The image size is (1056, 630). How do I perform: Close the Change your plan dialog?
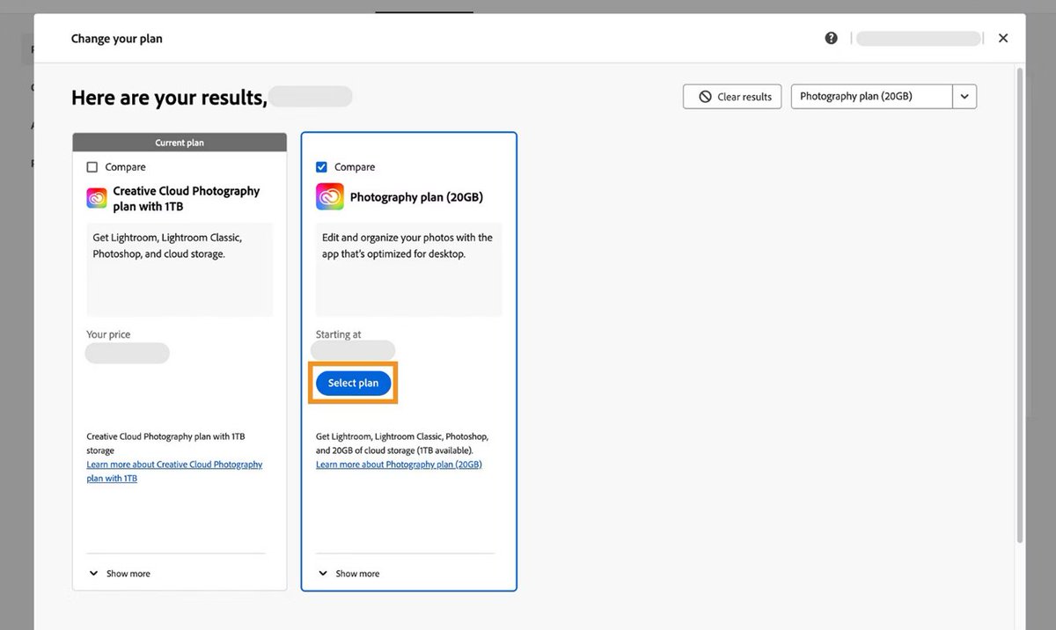[x=1003, y=38]
